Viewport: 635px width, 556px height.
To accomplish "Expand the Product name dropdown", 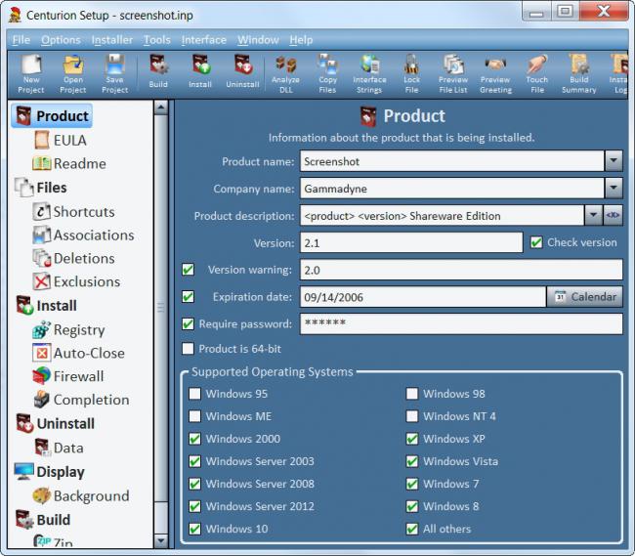I will (614, 161).
